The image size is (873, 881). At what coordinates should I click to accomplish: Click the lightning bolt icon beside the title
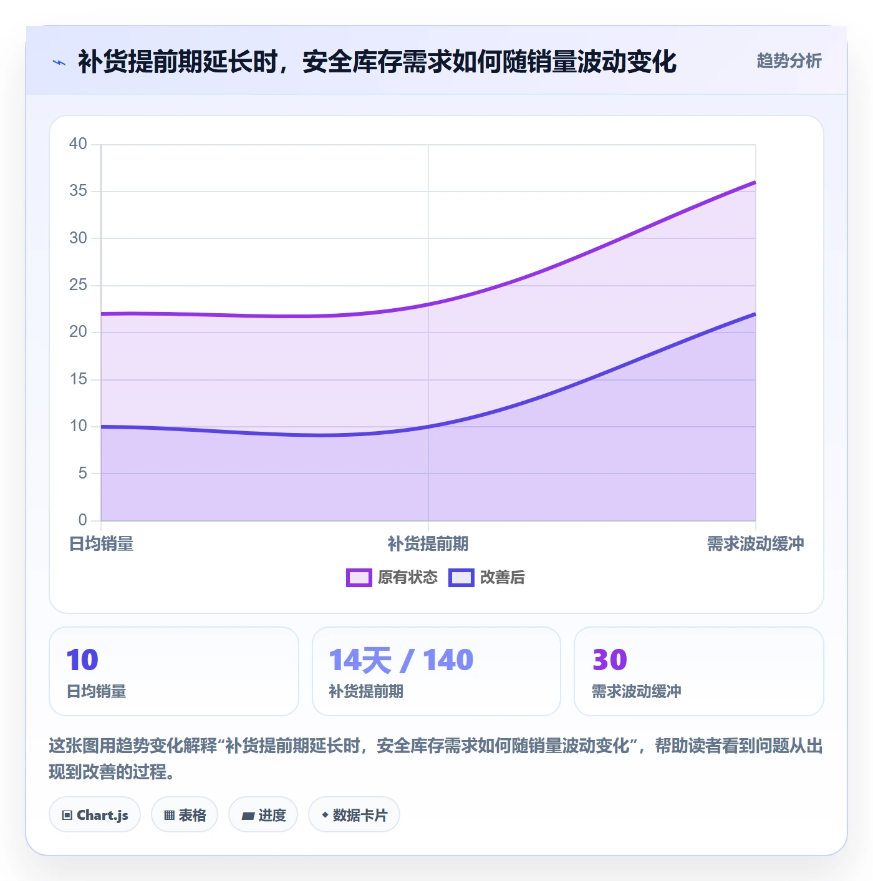[x=59, y=62]
